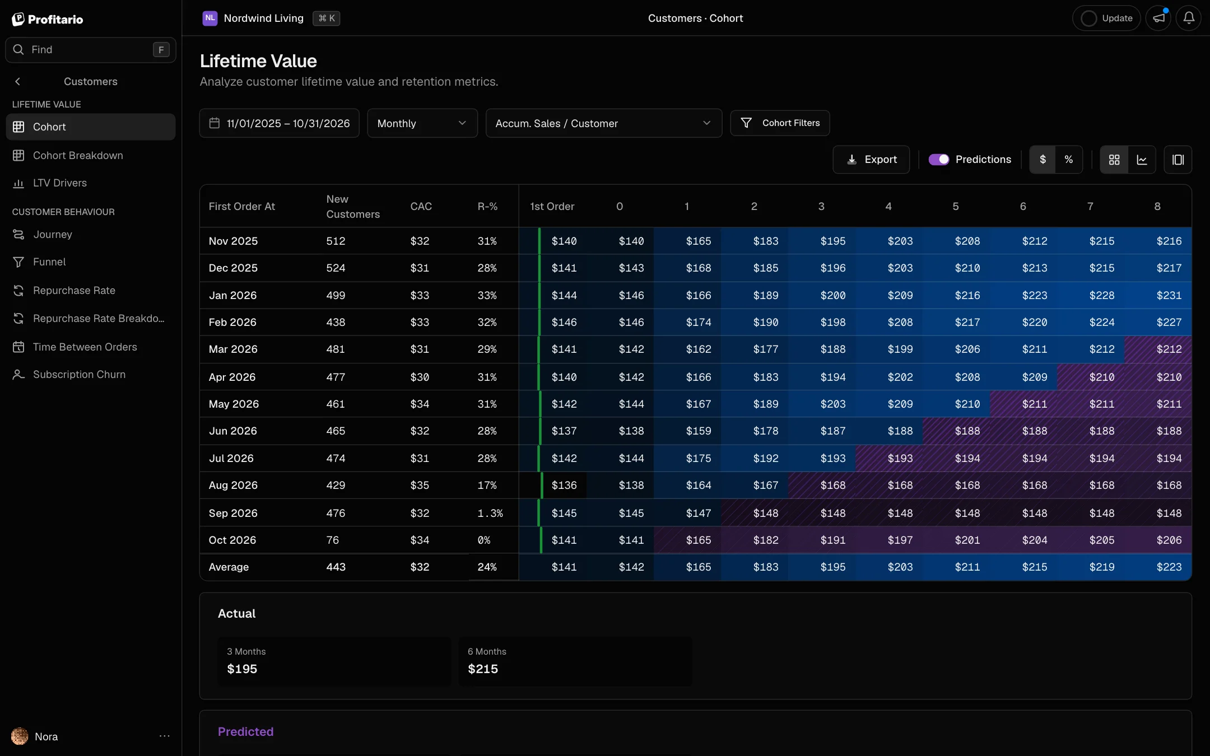Open the Cohort sidebar item

(x=91, y=127)
